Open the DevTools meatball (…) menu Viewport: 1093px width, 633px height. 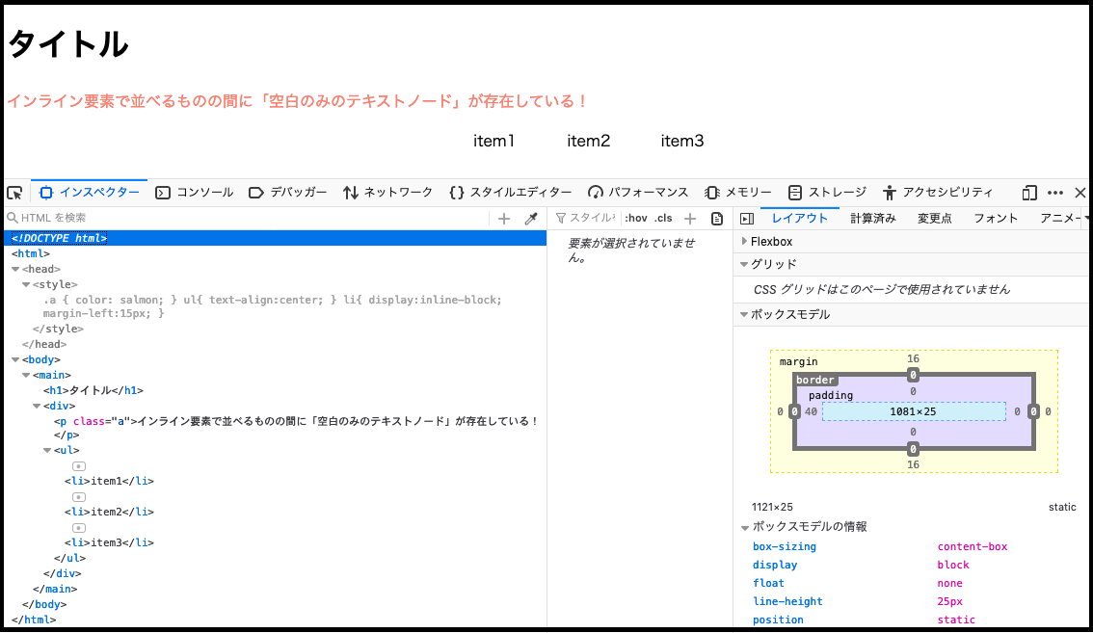[x=1055, y=193]
